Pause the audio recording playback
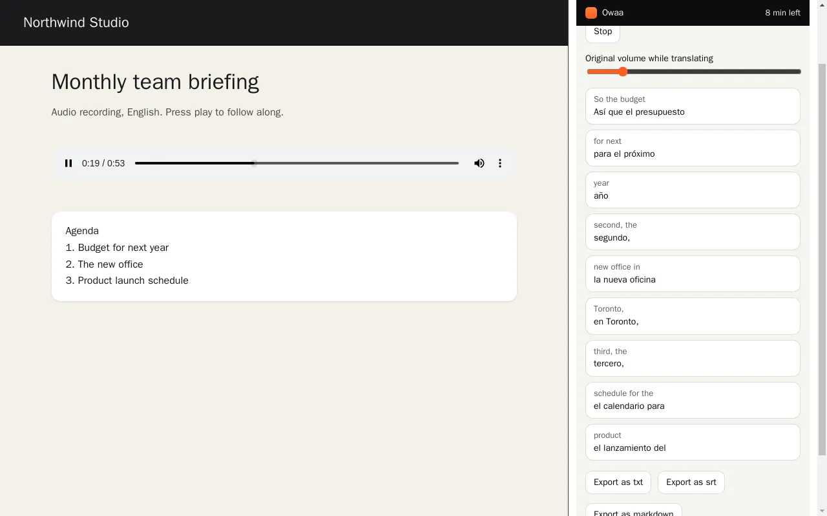Image resolution: width=827 pixels, height=516 pixels. click(x=68, y=163)
